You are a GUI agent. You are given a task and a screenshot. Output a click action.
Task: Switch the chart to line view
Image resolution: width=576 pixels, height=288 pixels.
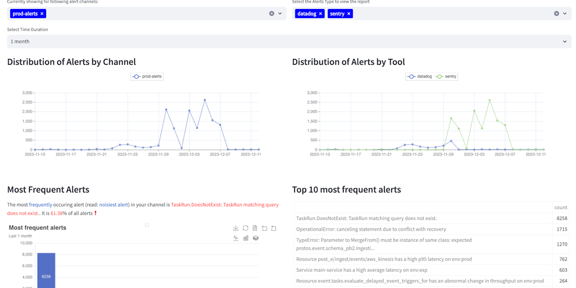236,238
